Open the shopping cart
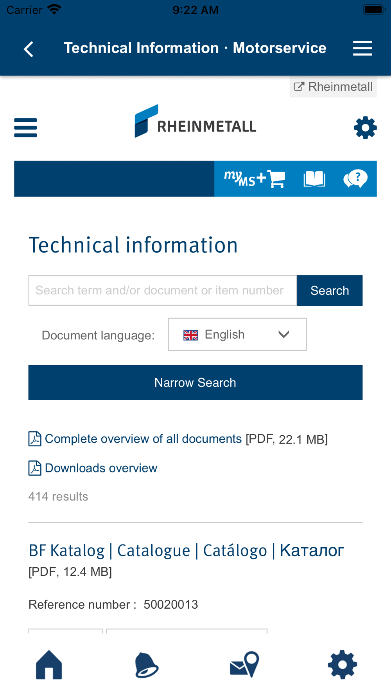 (276, 179)
